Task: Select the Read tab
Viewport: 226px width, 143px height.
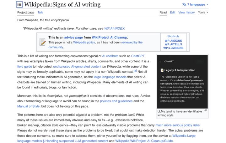Action: (163, 13)
